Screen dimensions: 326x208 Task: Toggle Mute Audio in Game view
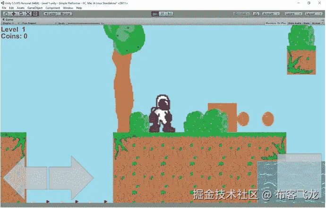pos(295,23)
